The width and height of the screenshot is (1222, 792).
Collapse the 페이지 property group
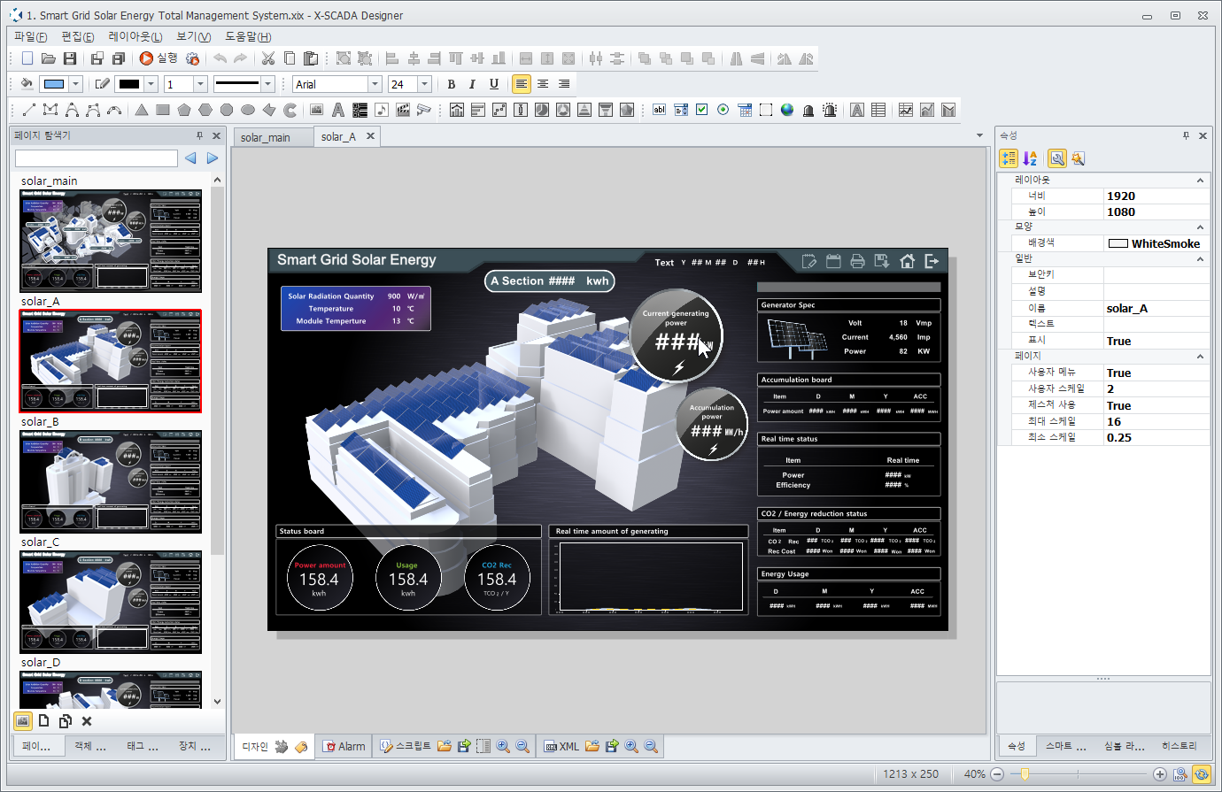pyautogui.click(x=1200, y=356)
